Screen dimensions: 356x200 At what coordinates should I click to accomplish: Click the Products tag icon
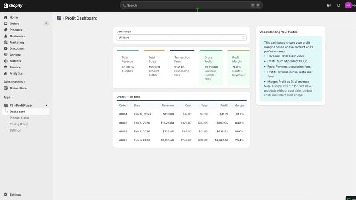click(x=6, y=30)
